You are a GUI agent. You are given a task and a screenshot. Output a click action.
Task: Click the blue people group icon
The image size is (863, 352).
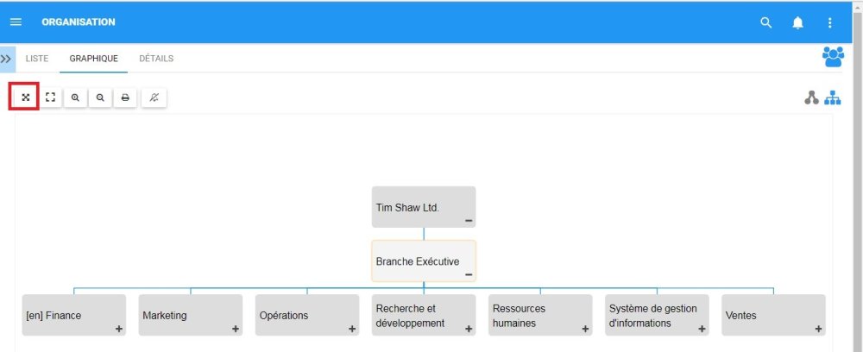833,57
